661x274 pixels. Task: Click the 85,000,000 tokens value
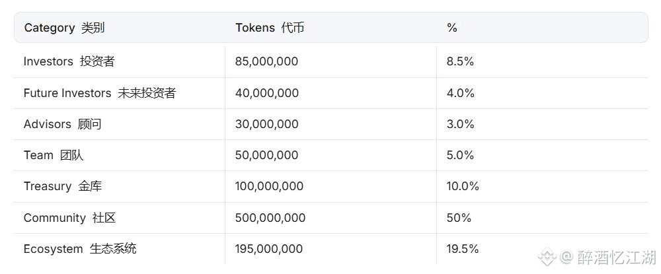(x=266, y=61)
